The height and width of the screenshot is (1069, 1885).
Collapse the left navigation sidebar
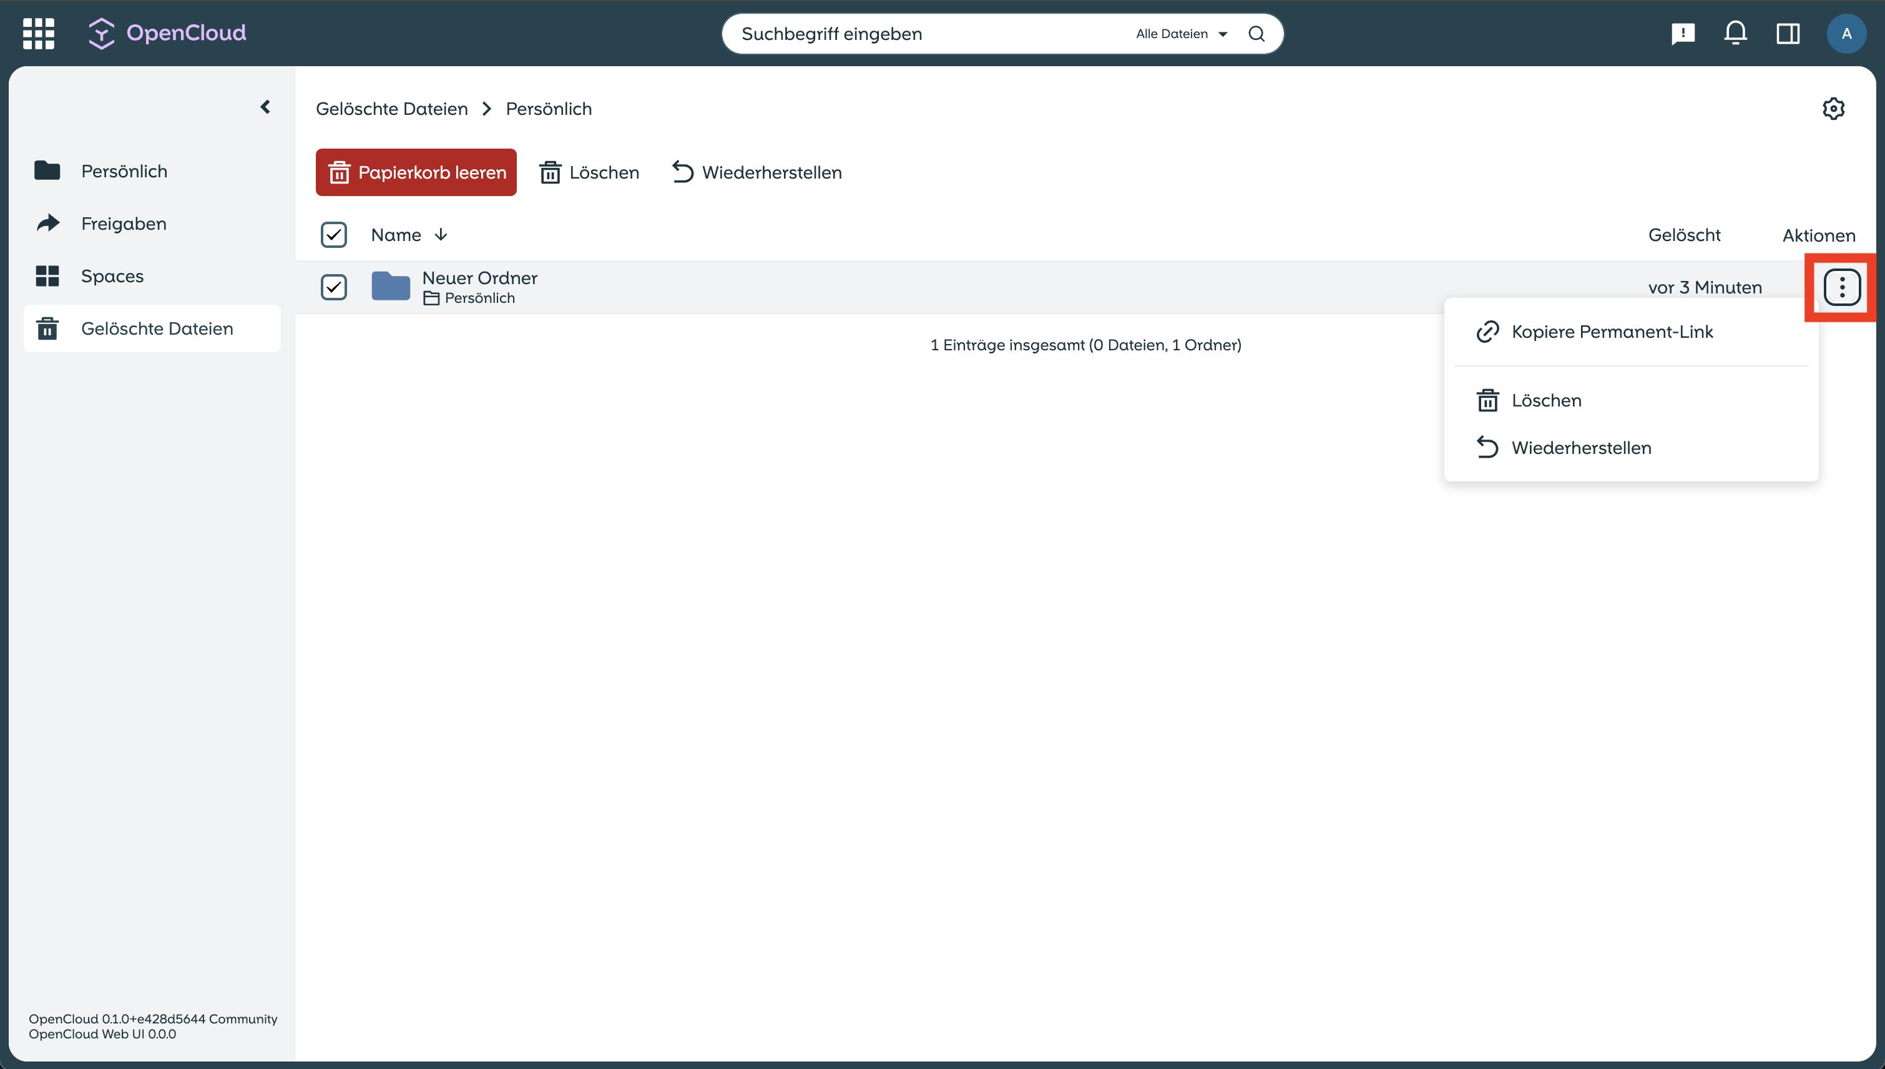point(266,107)
